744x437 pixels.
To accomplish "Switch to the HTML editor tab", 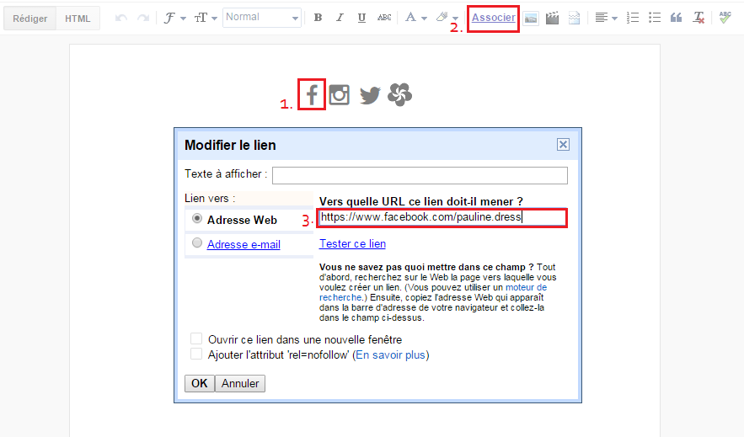I will tap(78, 19).
